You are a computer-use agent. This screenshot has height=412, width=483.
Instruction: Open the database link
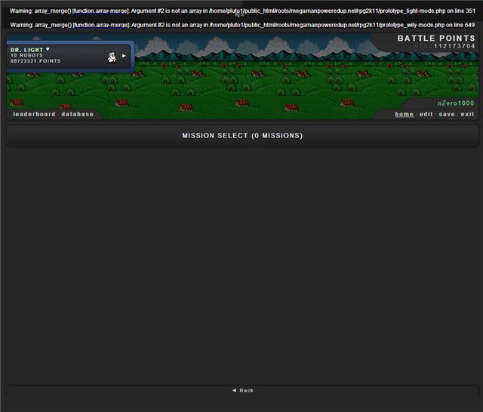pos(77,114)
